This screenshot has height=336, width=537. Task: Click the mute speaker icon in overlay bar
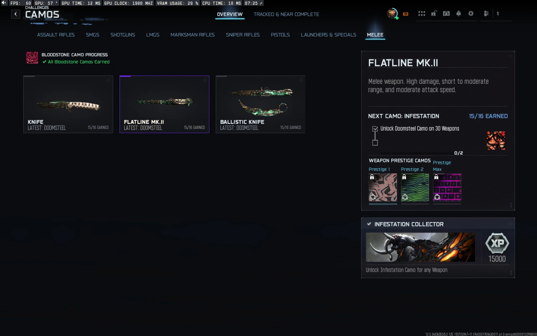pyautogui.click(x=4, y=3)
